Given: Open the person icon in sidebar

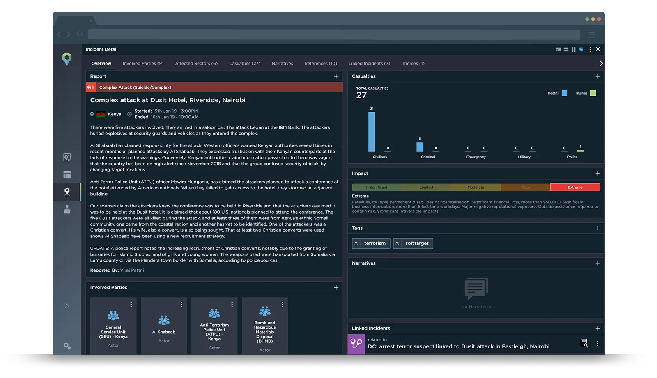Looking at the screenshot, I should tap(67, 209).
